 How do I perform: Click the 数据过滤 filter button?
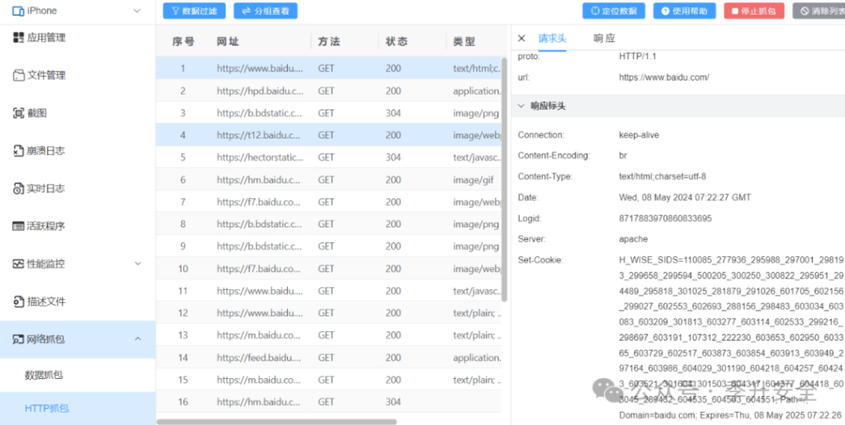point(194,11)
